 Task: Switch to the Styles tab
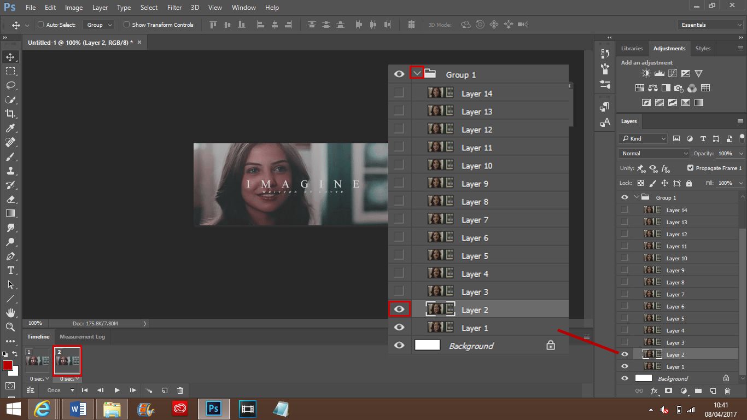click(x=703, y=49)
